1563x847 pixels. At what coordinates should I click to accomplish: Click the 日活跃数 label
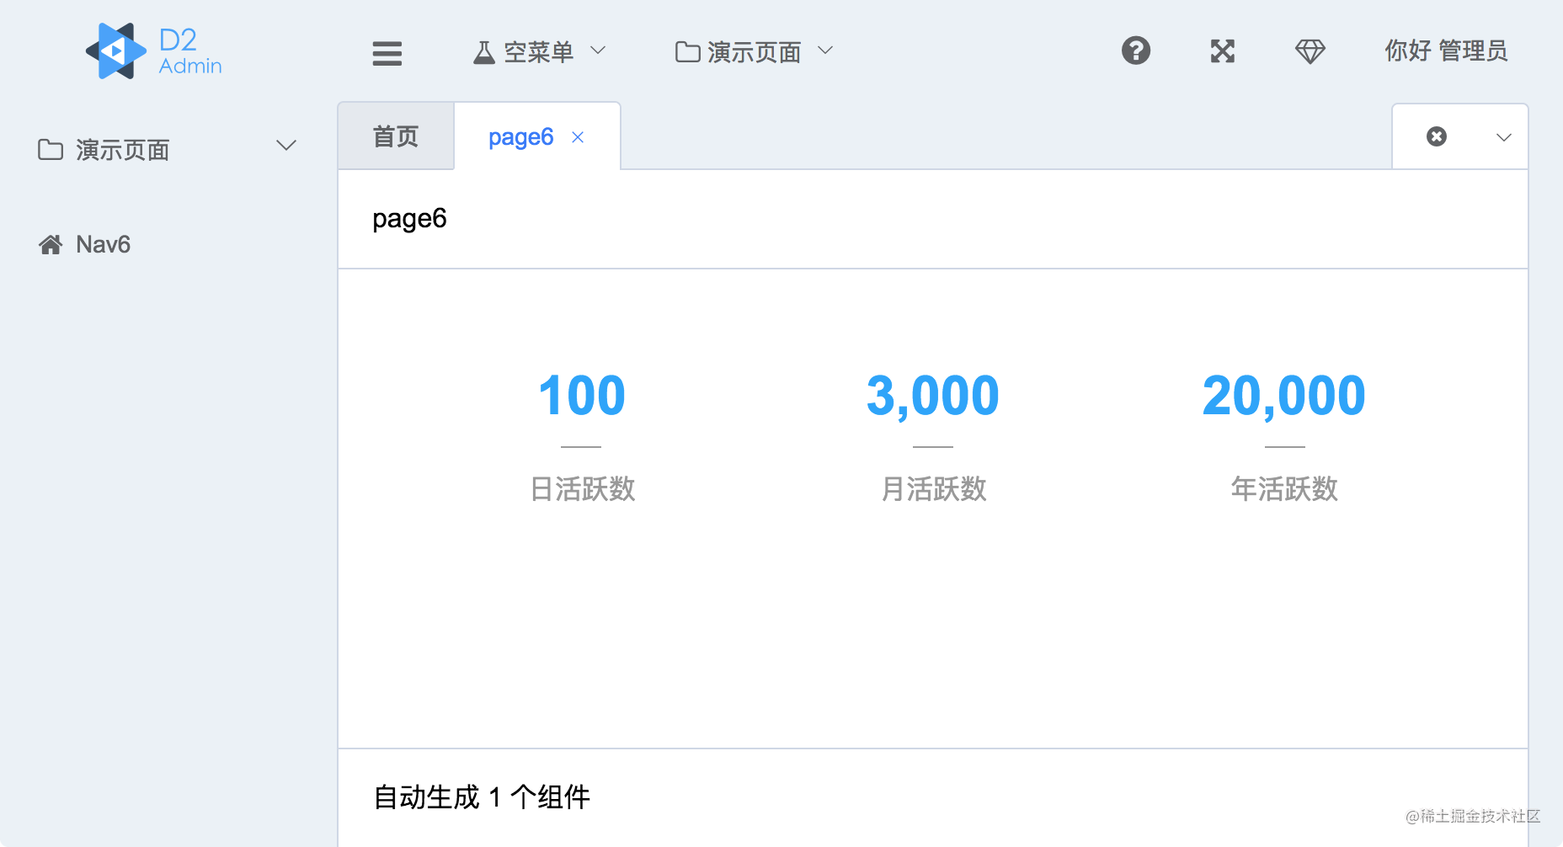[583, 489]
